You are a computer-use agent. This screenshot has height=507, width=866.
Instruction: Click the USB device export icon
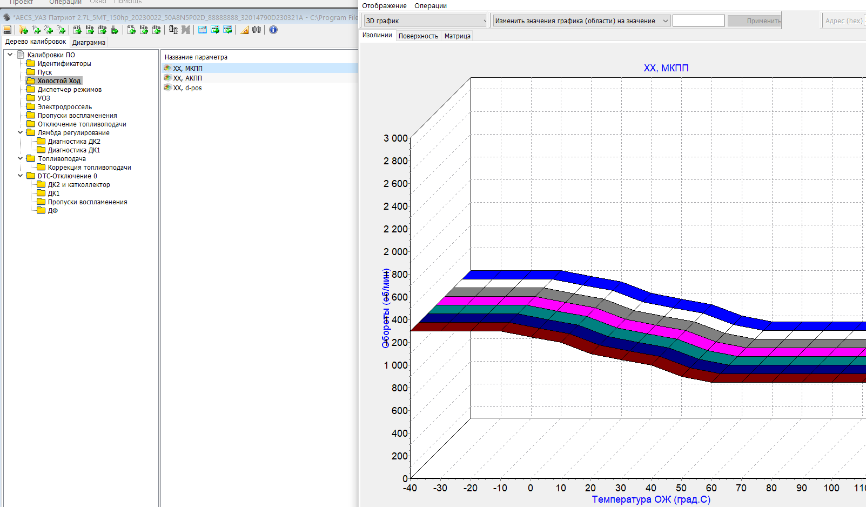(115, 30)
